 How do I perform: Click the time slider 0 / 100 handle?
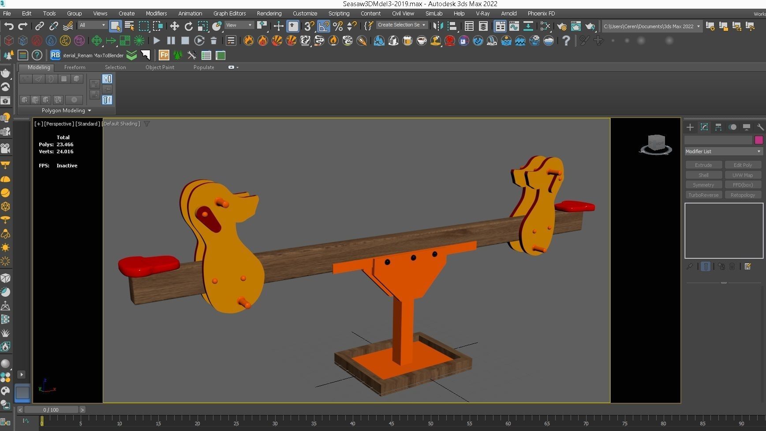[x=51, y=409]
